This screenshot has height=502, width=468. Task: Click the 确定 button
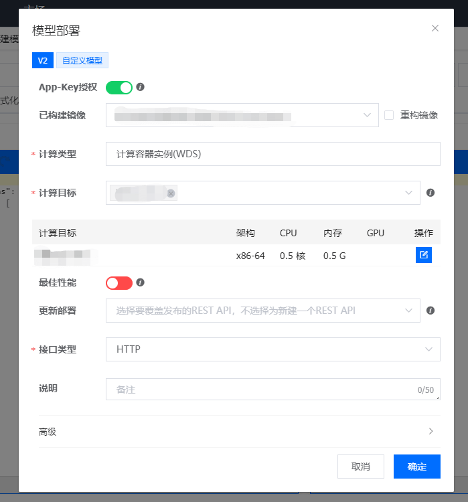pos(416,467)
